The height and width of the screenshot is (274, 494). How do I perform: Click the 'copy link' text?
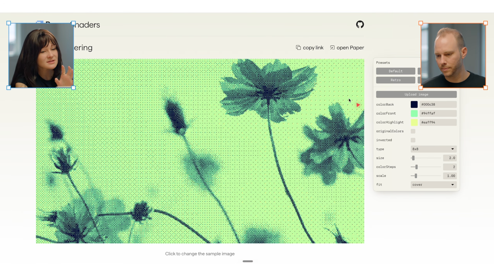point(313,48)
